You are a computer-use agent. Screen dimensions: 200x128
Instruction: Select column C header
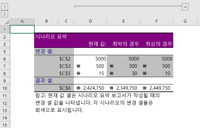pyautogui.click(x=66, y=21)
